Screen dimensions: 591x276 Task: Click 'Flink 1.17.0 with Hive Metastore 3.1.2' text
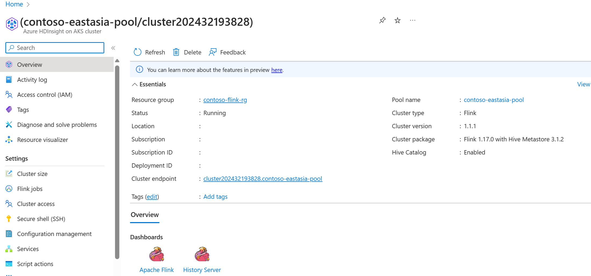(x=514, y=139)
